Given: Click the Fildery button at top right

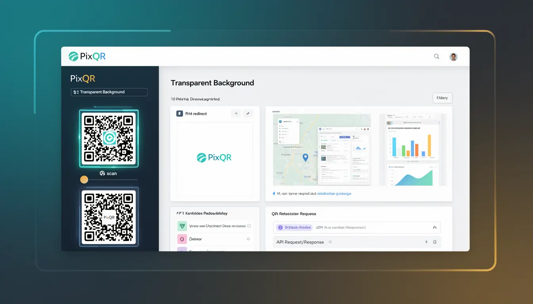Looking at the screenshot, I should point(442,98).
